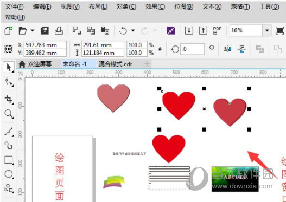
Task: Expand the Open file dropdown arrow
Action: [x=33, y=30]
